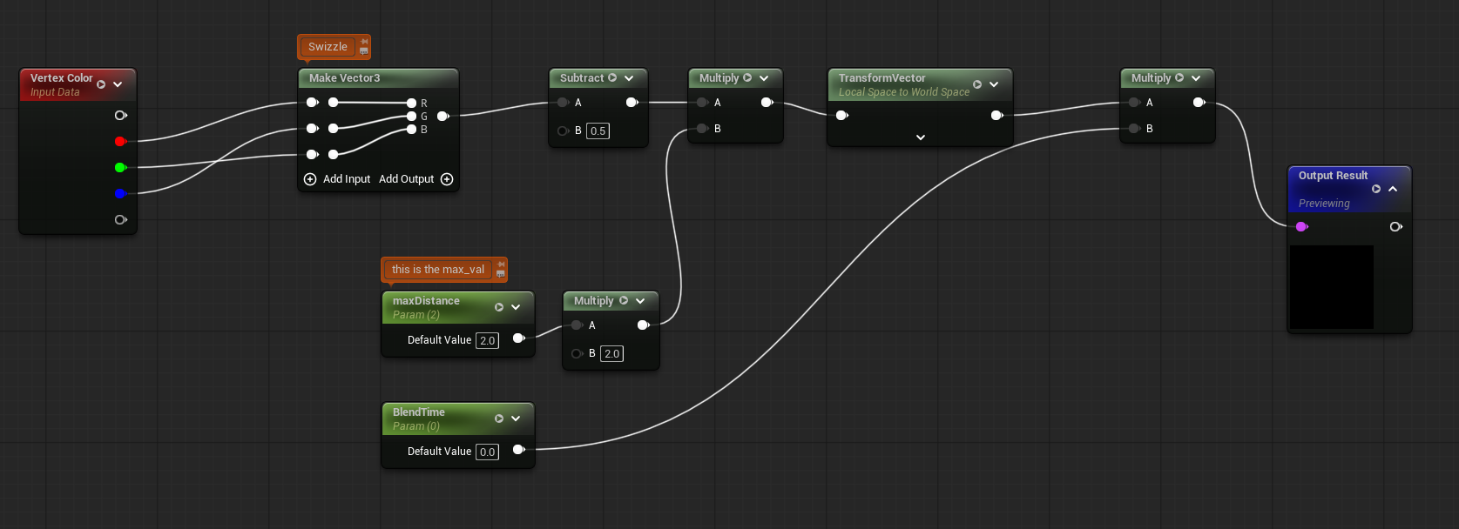1459x529 pixels.
Task: Toggle preview on the maxDistance parameter
Action: [499, 307]
